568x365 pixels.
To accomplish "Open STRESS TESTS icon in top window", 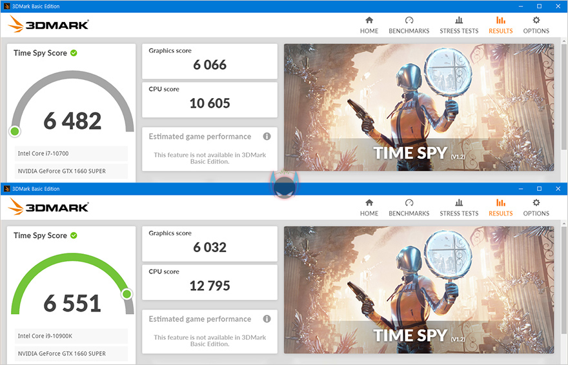I will click(x=459, y=20).
